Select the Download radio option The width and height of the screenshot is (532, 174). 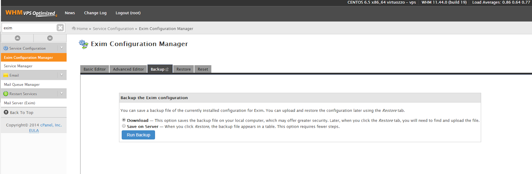coord(124,120)
